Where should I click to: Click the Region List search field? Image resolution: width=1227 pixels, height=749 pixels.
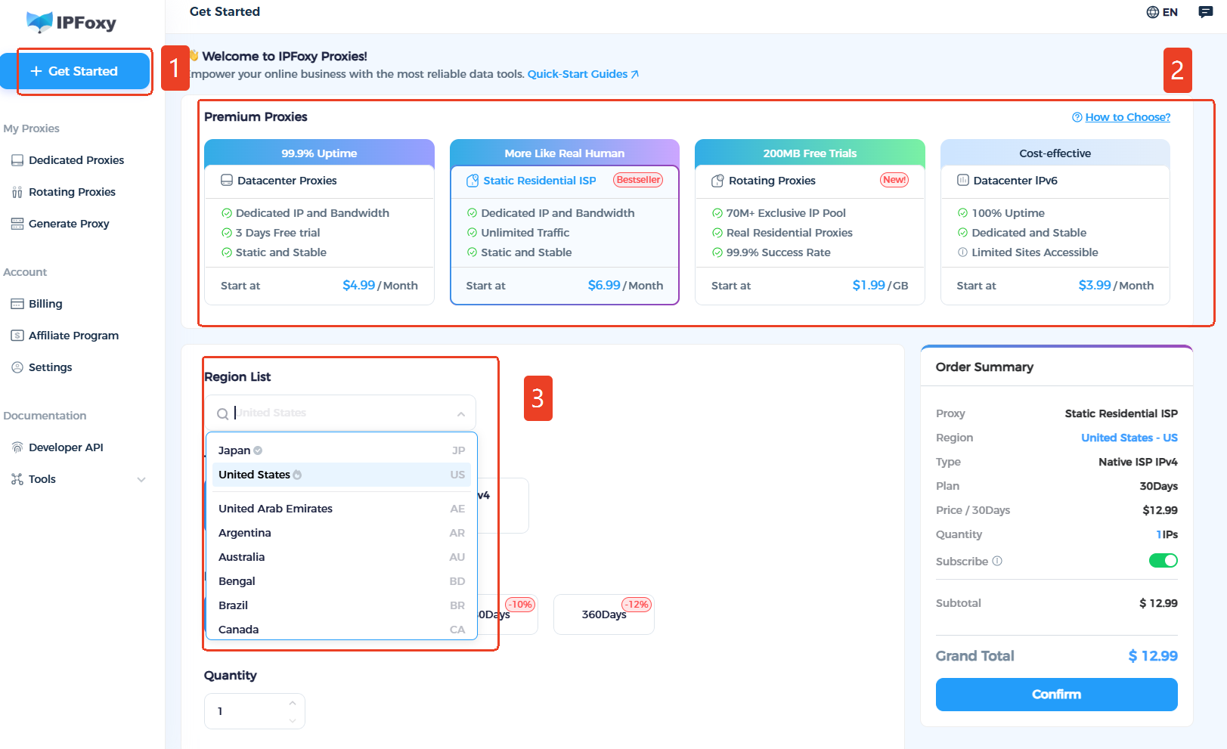[340, 413]
